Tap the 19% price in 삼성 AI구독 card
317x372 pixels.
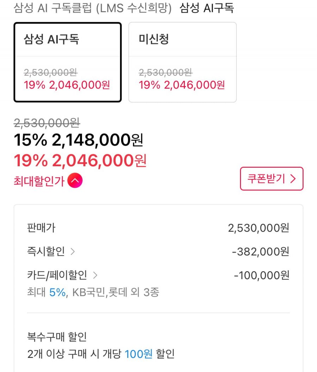click(67, 85)
